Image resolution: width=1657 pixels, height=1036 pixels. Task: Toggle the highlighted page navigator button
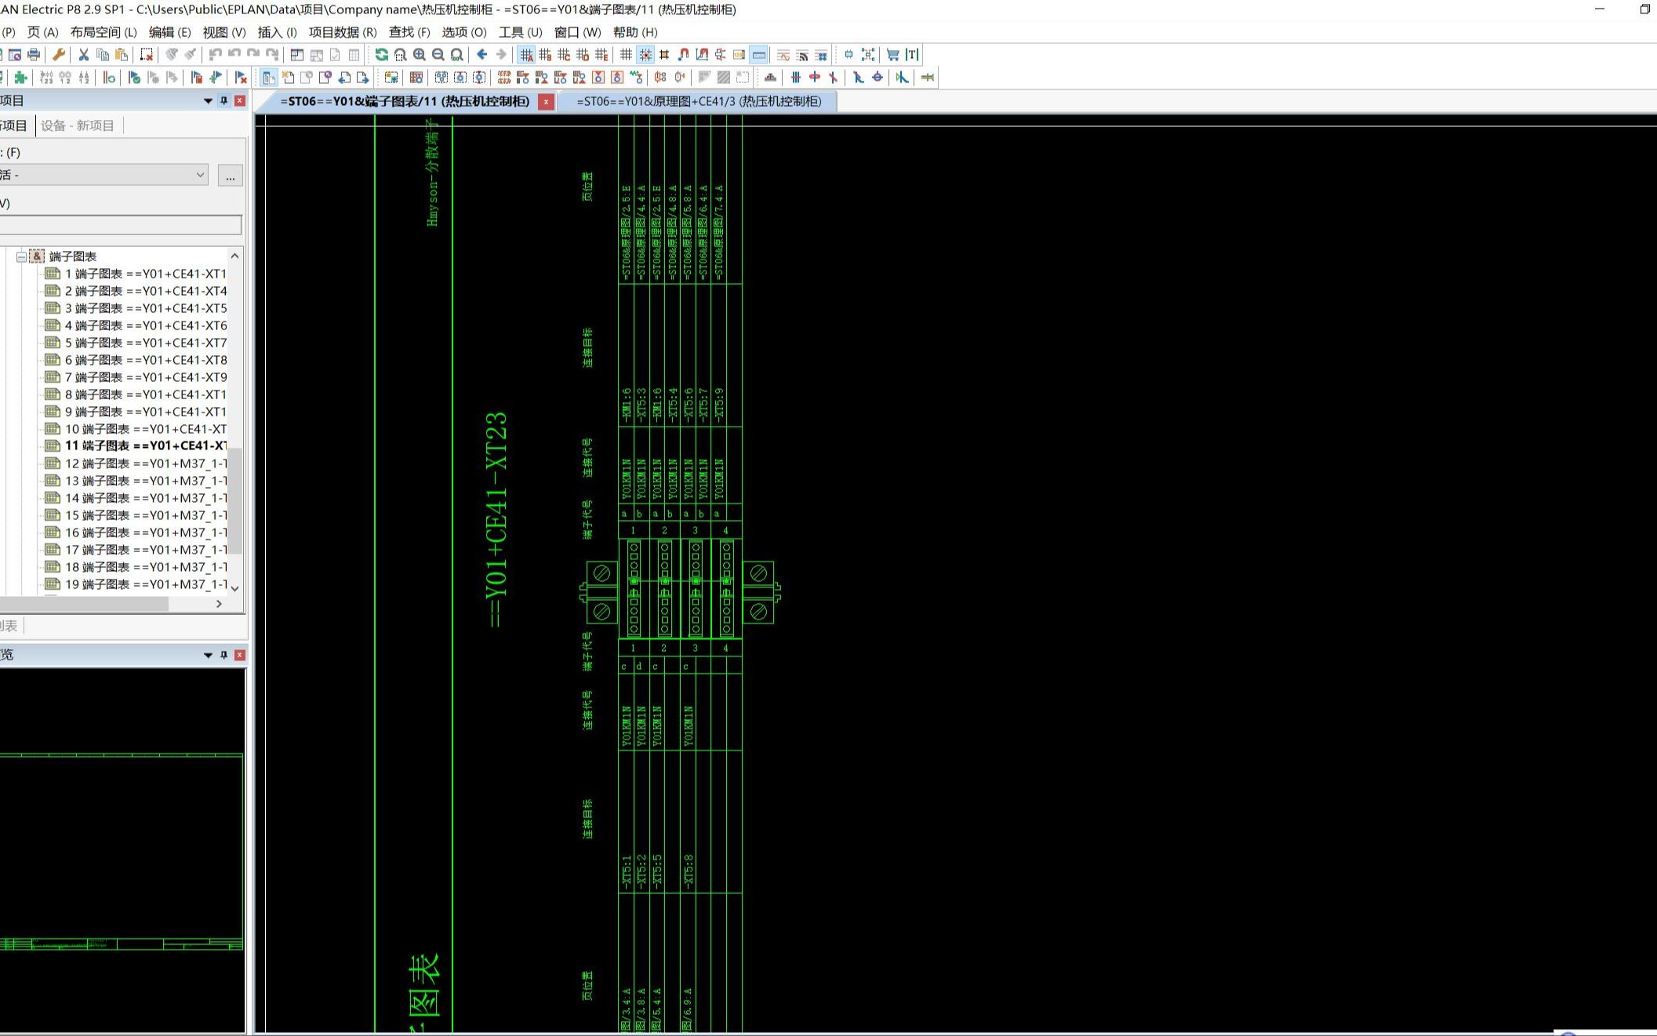pos(268,78)
